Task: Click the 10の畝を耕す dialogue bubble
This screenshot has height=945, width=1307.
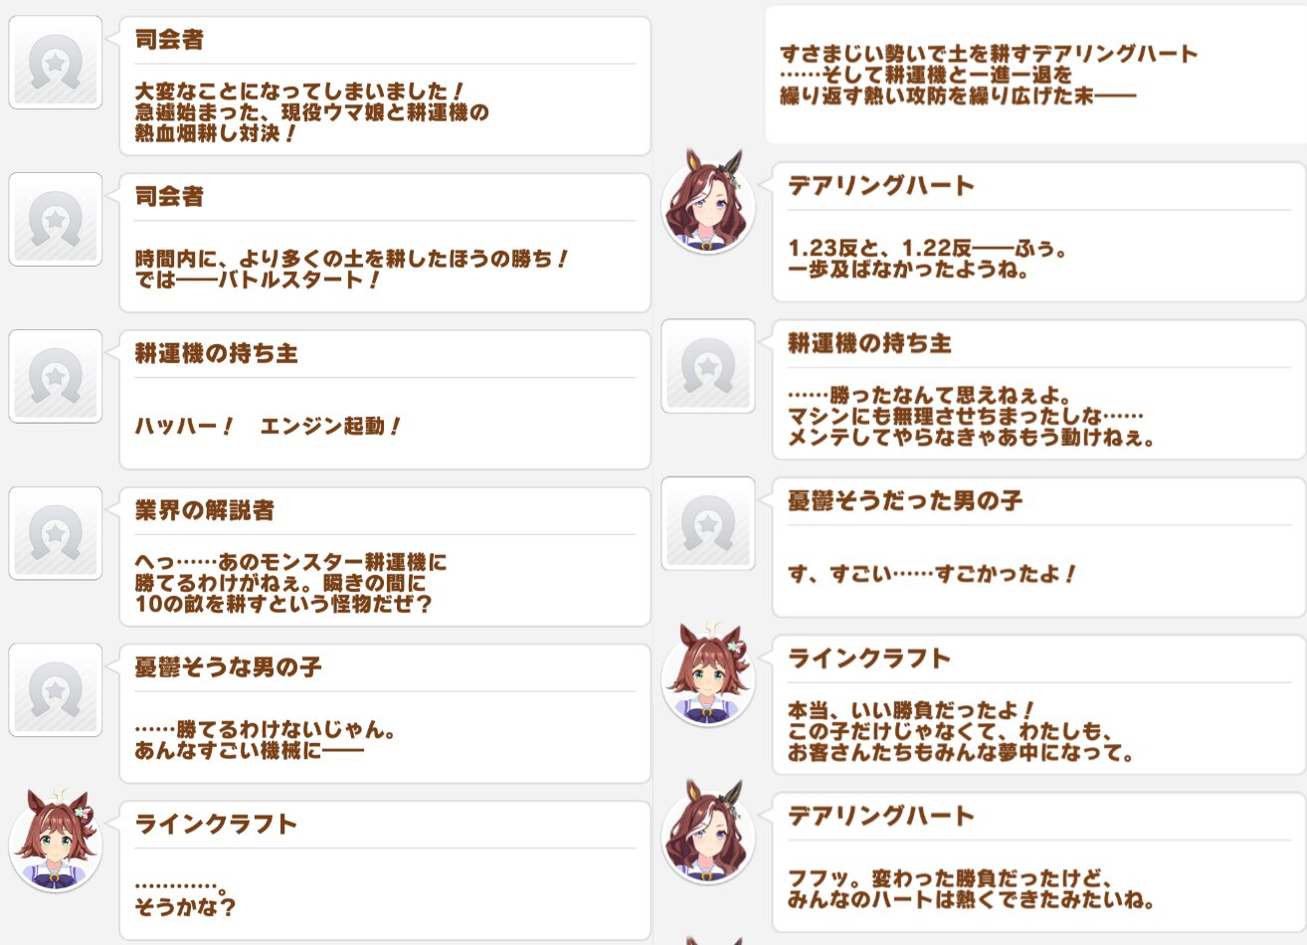Action: [x=385, y=557]
